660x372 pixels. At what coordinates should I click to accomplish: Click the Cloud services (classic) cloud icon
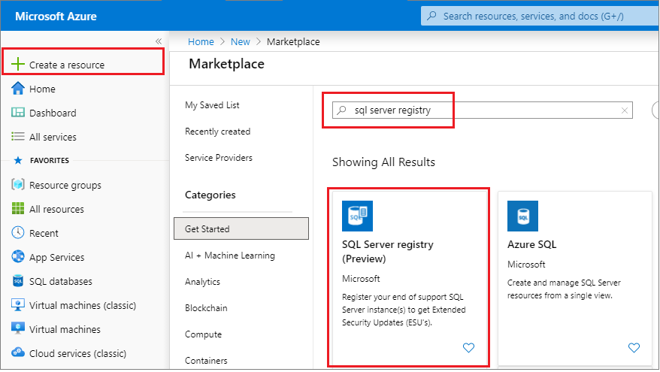pos(18,352)
